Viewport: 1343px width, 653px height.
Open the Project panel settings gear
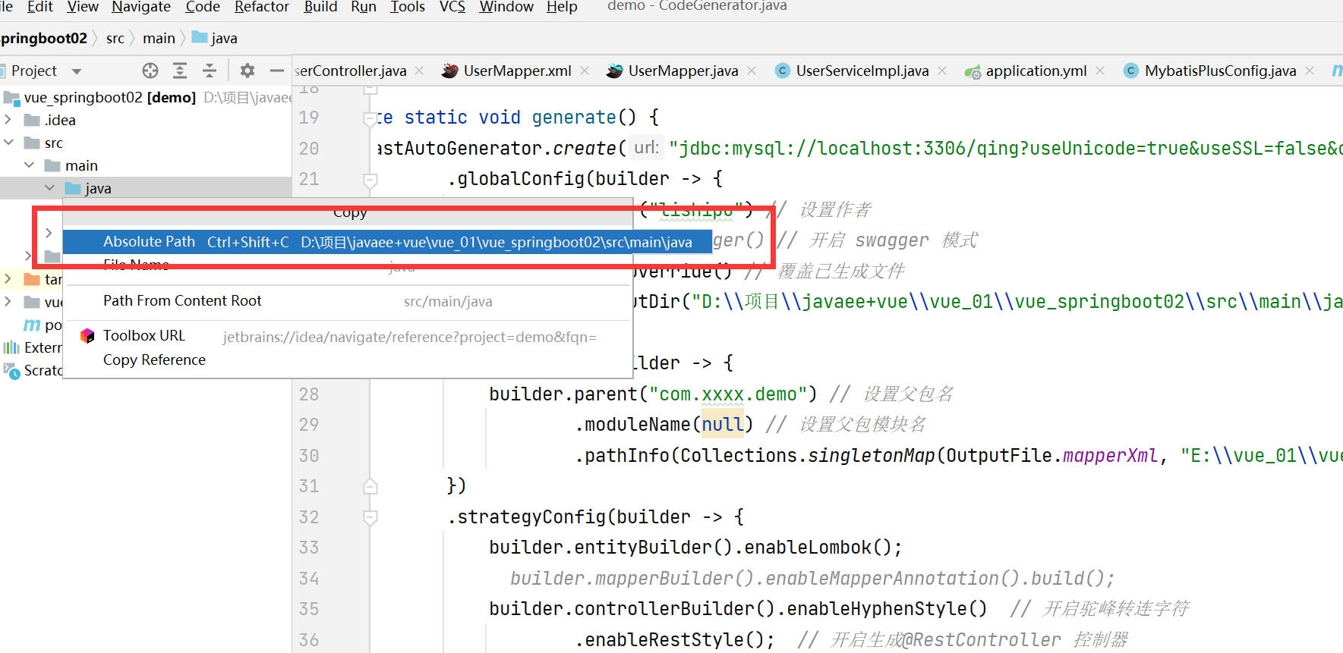coord(247,71)
